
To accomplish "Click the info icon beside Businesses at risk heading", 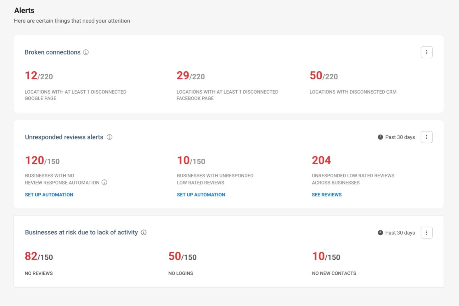I will coord(144,232).
